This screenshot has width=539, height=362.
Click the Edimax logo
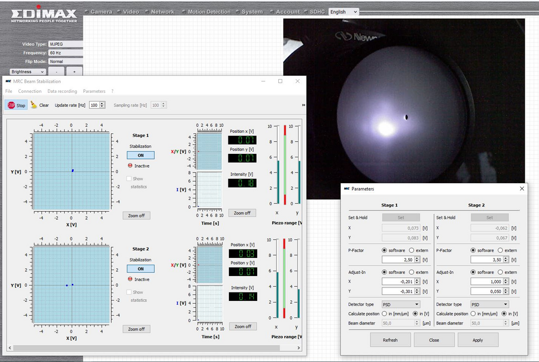(44, 14)
